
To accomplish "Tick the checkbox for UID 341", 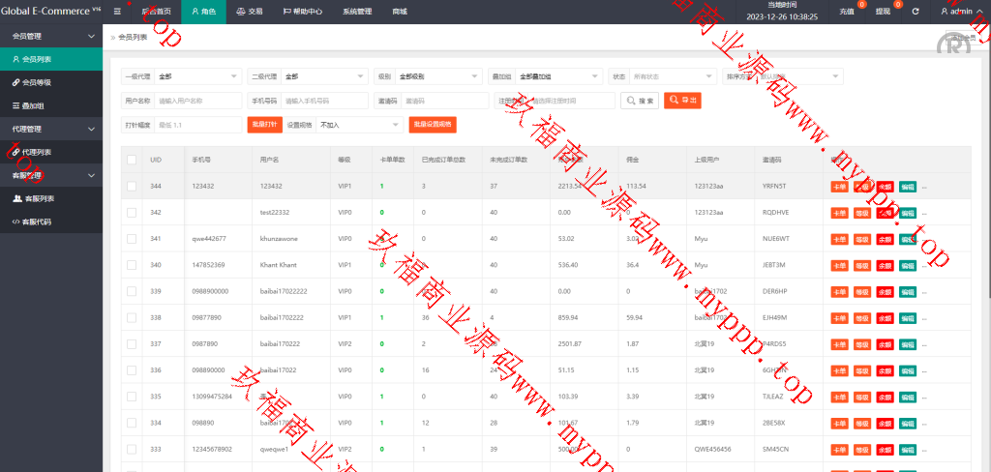I will [132, 238].
